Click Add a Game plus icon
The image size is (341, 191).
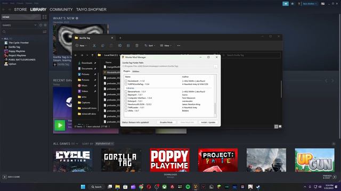click(x=5, y=177)
